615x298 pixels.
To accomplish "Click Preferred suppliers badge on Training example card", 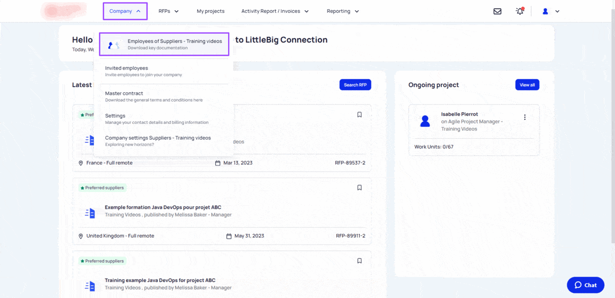I will 102,261.
